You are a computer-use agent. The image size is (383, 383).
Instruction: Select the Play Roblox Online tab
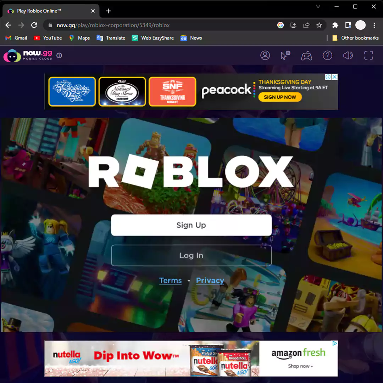coord(51,11)
